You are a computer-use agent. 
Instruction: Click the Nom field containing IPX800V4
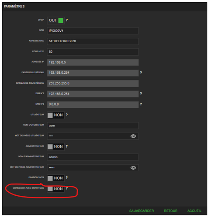pyautogui.click(x=93, y=31)
